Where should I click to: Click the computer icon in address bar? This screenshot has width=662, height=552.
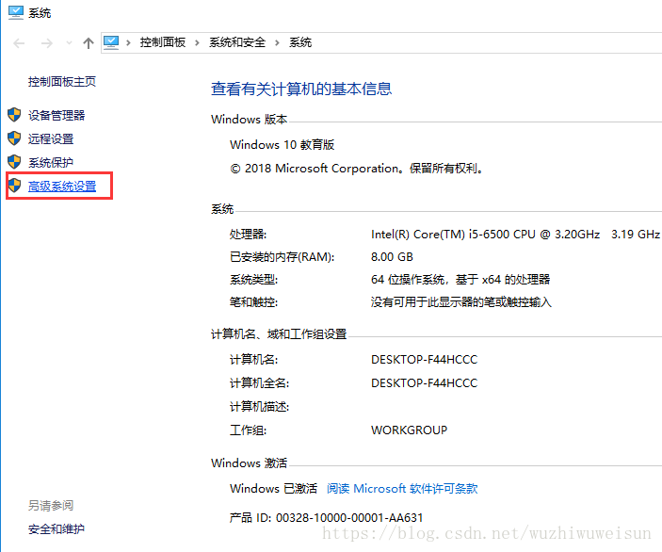[111, 42]
